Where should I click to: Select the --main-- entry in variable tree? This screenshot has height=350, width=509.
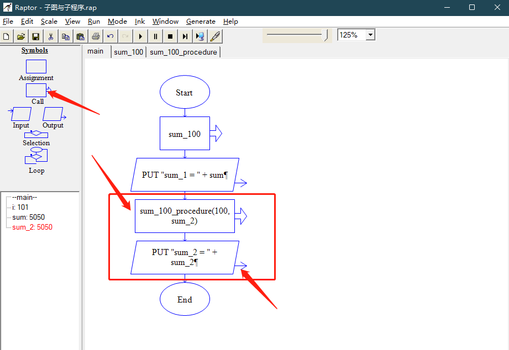coord(24,197)
